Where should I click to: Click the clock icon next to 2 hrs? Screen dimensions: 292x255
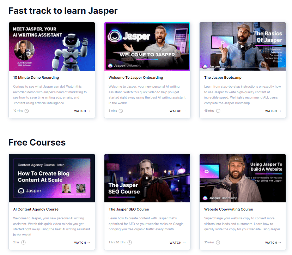pos(24,242)
